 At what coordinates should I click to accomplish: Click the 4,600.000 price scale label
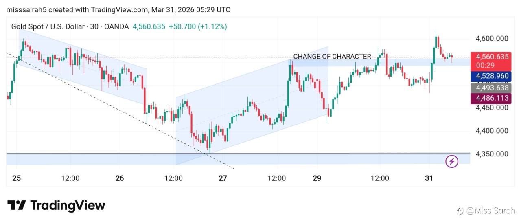click(492, 39)
